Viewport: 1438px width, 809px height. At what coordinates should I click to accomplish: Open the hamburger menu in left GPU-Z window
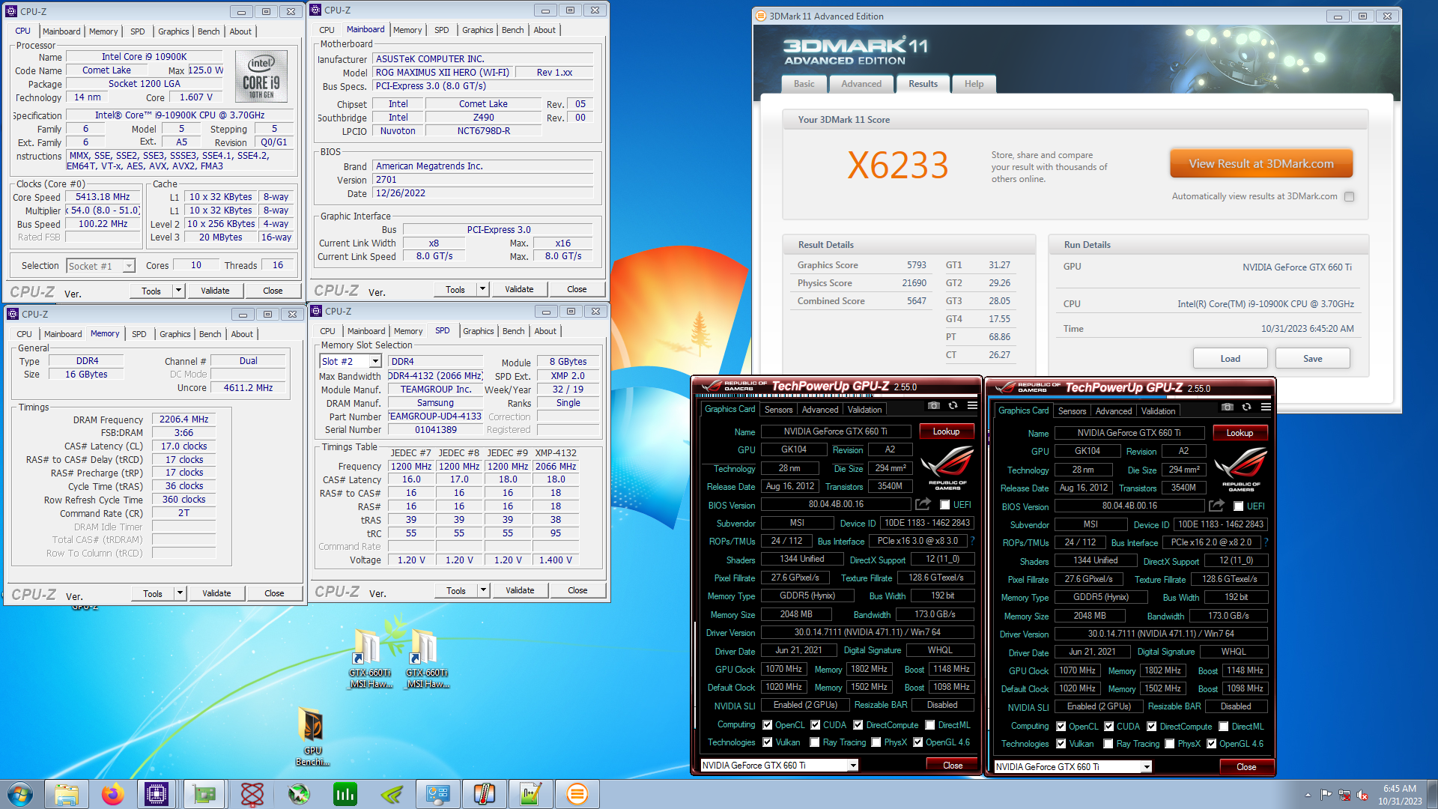pyautogui.click(x=972, y=405)
